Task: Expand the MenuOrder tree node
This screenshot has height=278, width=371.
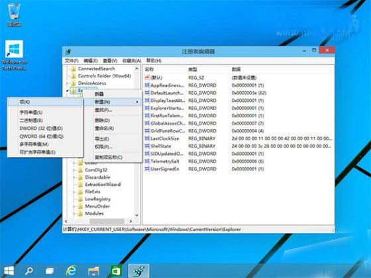Action: coord(74,206)
